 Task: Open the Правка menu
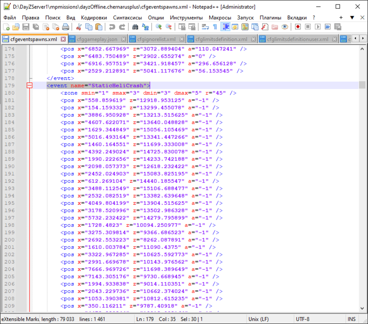(31, 18)
